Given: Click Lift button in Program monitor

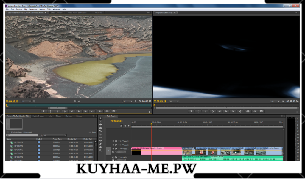Looking at the screenshot, I should (248, 111).
